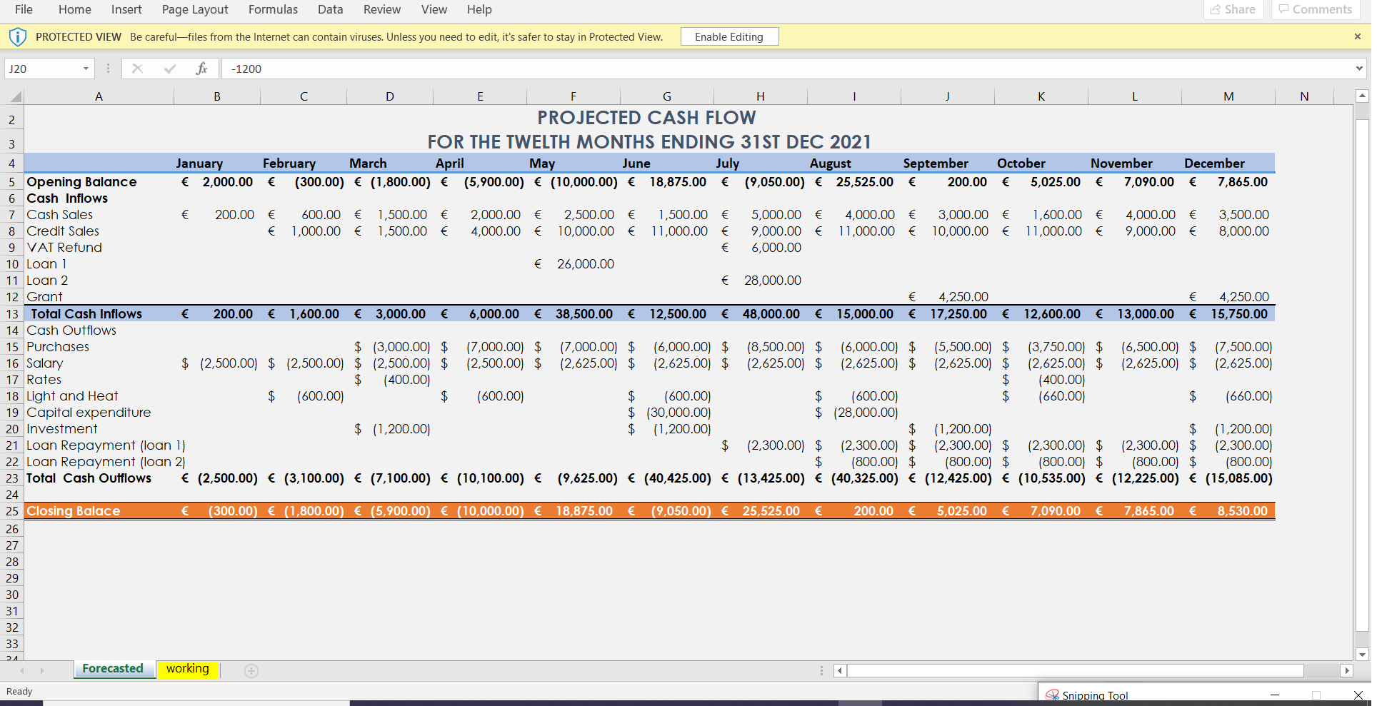The height and width of the screenshot is (706, 1377).
Task: Click the Protected View shield icon
Action: pos(18,37)
